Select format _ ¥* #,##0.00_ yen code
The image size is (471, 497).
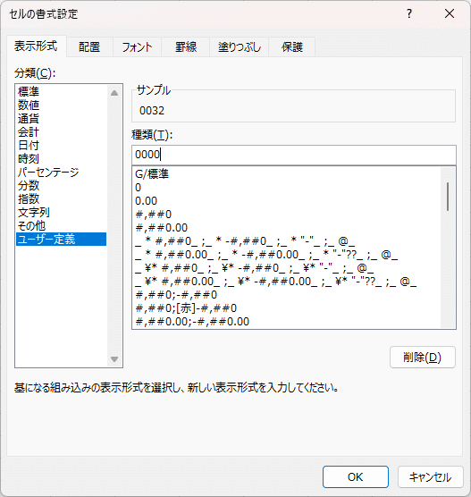pos(287,282)
